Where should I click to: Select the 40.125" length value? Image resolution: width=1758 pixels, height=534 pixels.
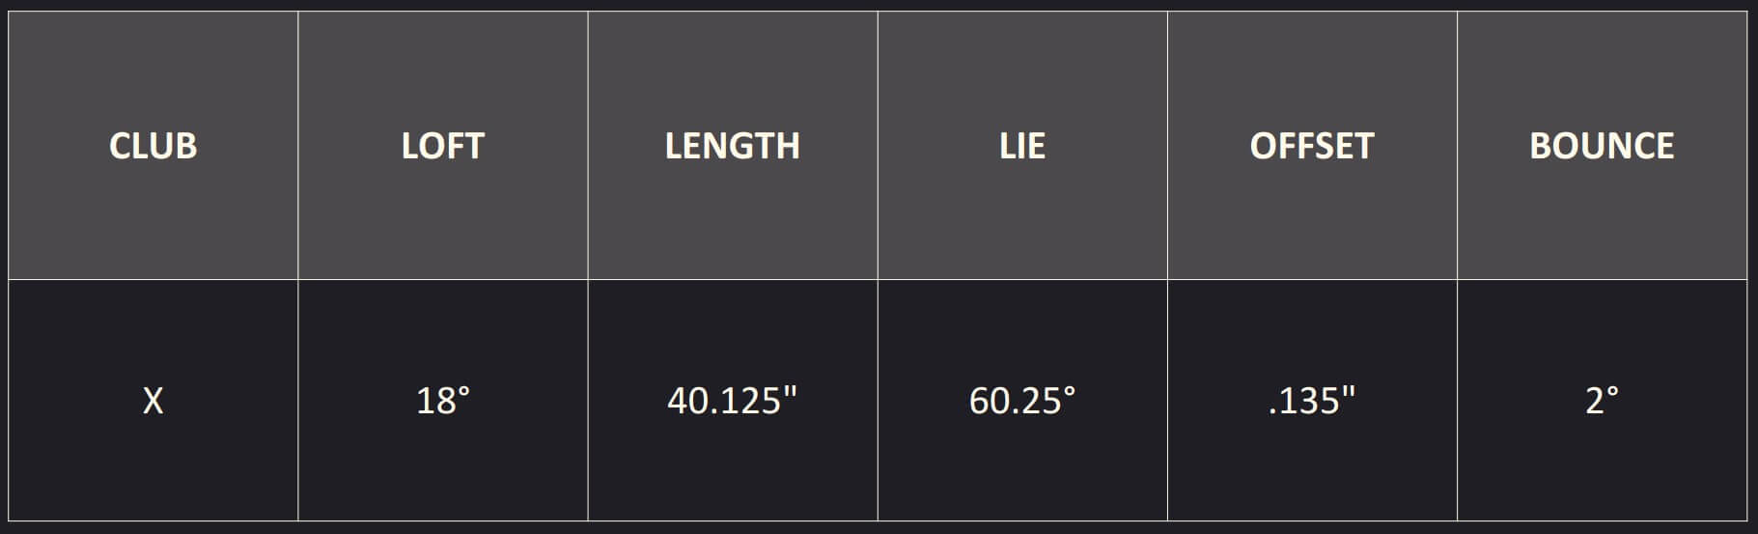coord(732,400)
